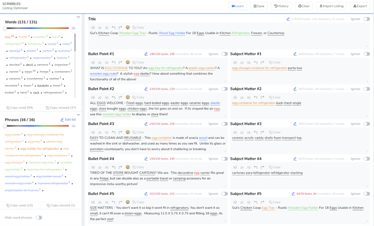374x226 pixels.
Task: Apply capitalize Ab in Subject Matter #1 toolbar
Action: point(249,63)
